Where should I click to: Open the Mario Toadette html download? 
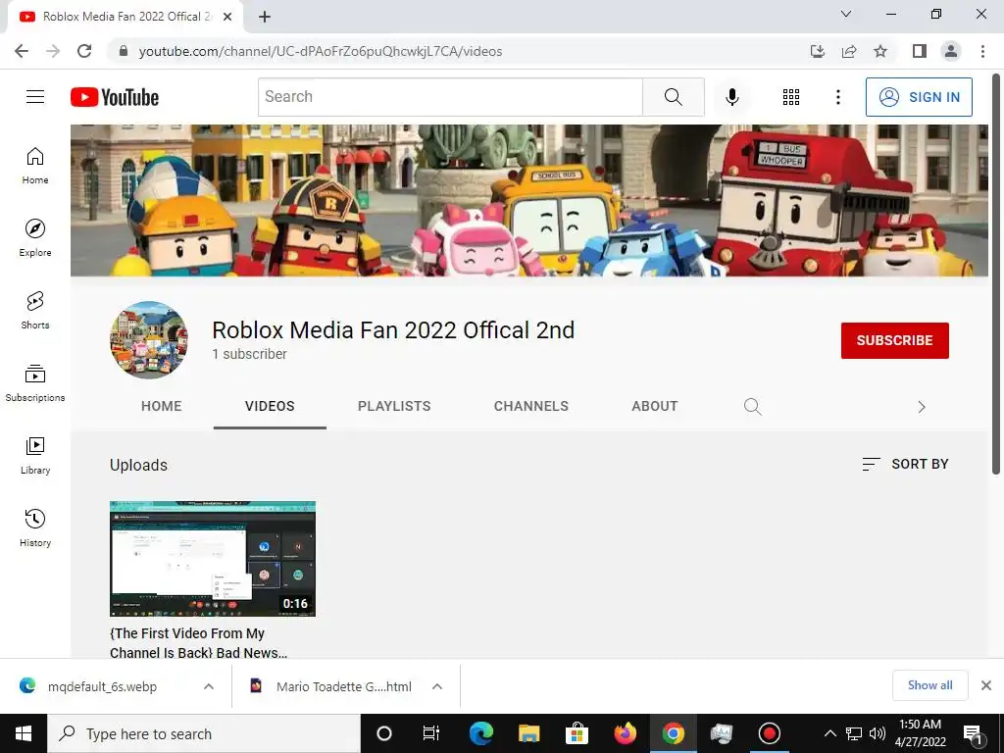344,686
